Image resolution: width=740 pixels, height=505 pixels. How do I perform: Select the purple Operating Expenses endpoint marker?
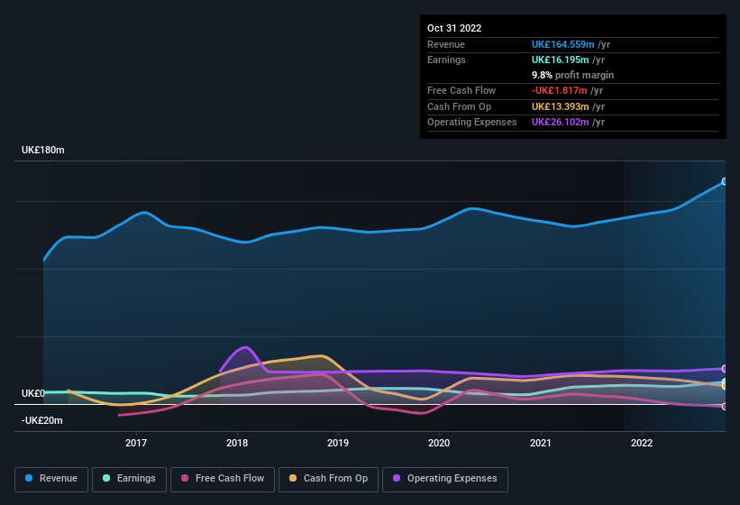tap(725, 369)
